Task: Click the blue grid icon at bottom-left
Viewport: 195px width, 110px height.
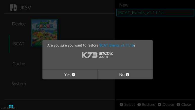Action: click(x=11, y=106)
